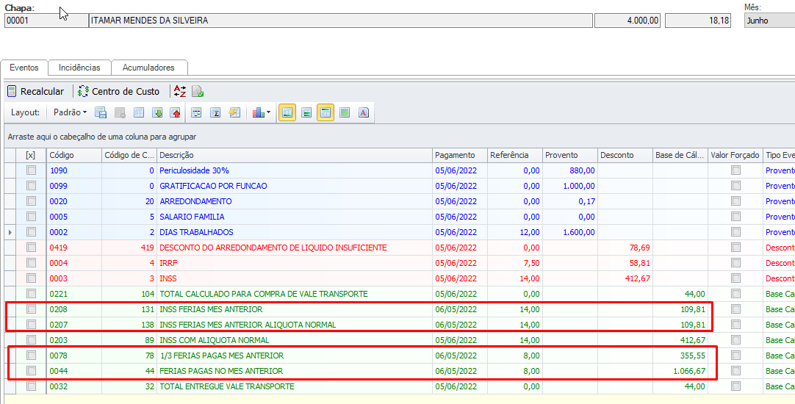Toggle the second highlighted grid footer icon

click(x=325, y=112)
